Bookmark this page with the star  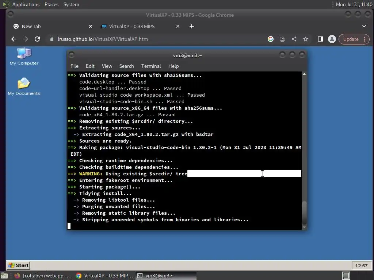click(306, 39)
